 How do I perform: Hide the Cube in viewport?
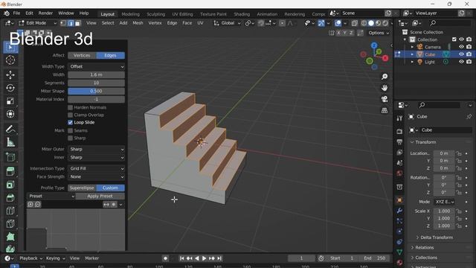pyautogui.click(x=461, y=54)
